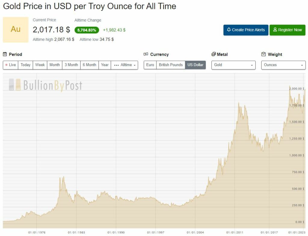Select the 3 Month period tab

(x=71, y=65)
